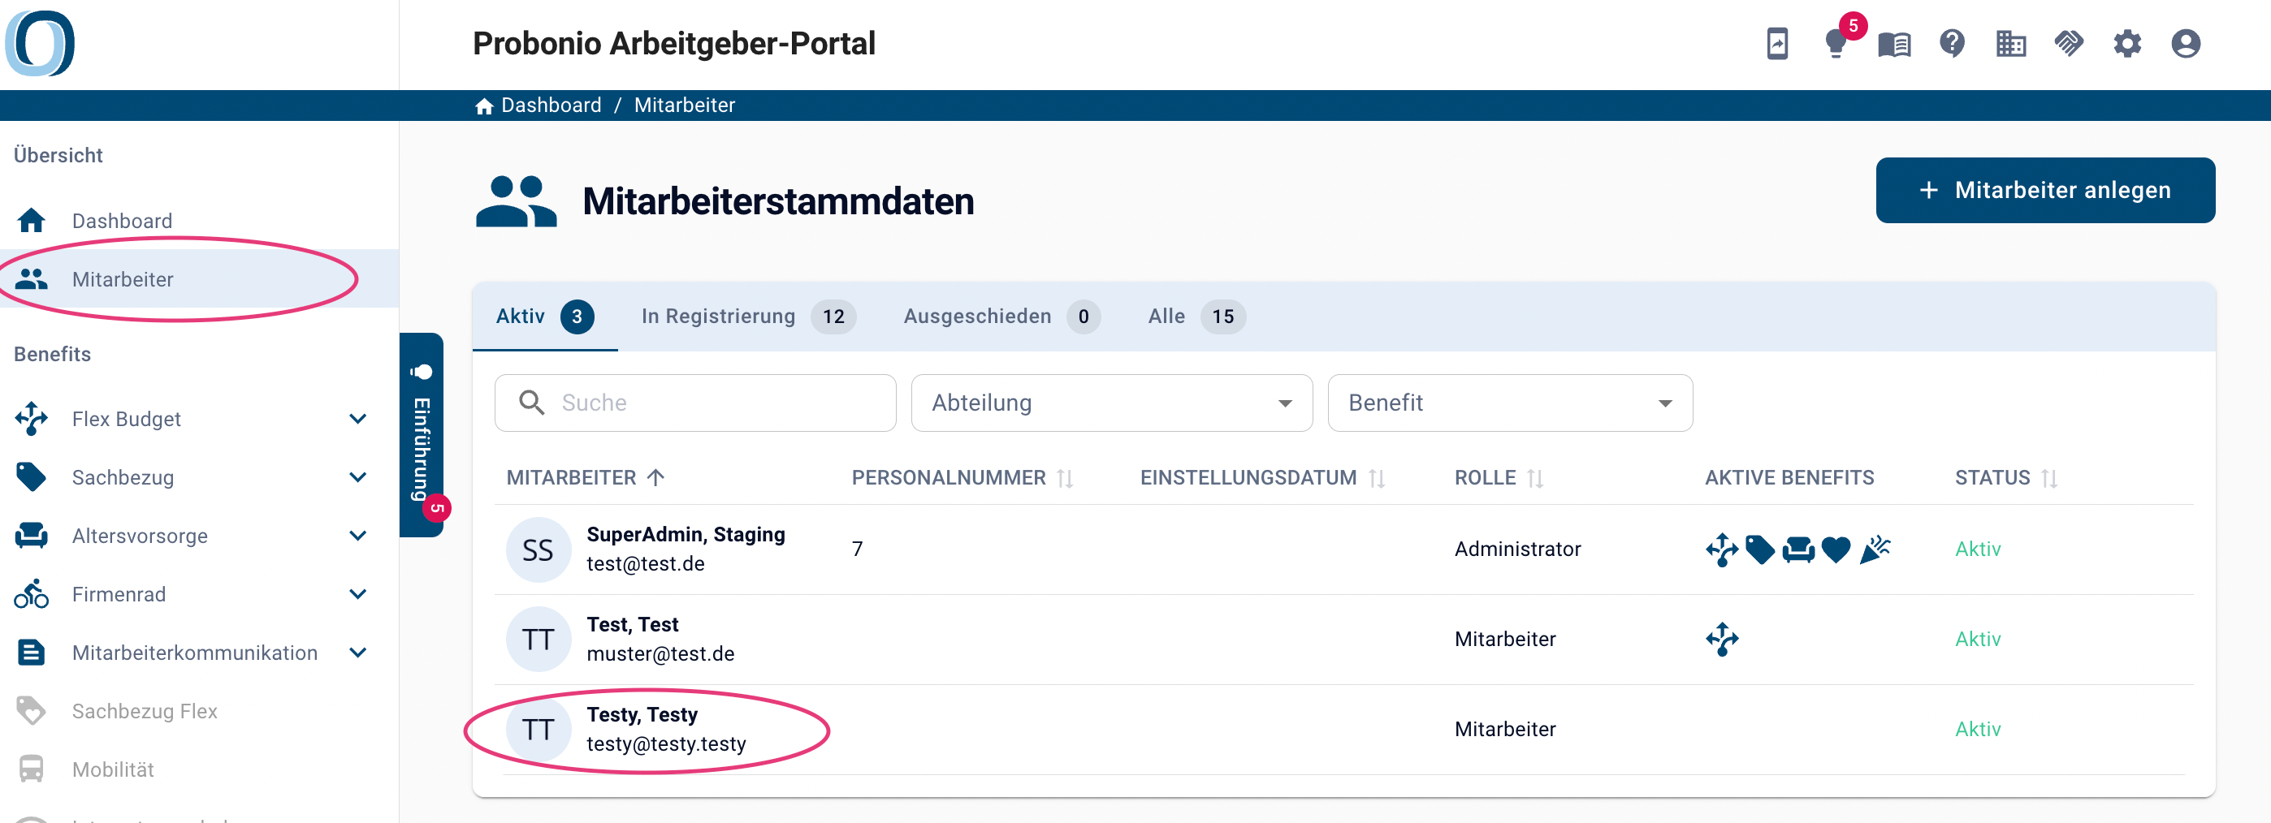This screenshot has width=2271, height=823.
Task: Click the email testy@testy.testy
Action: (665, 743)
